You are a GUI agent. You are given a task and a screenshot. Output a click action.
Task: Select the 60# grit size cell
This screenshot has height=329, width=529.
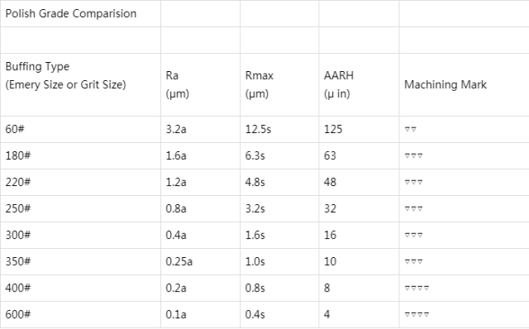80,129
